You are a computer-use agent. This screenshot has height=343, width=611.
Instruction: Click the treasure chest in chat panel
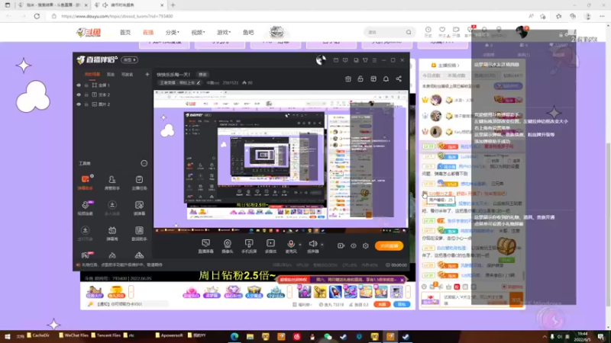(x=506, y=246)
